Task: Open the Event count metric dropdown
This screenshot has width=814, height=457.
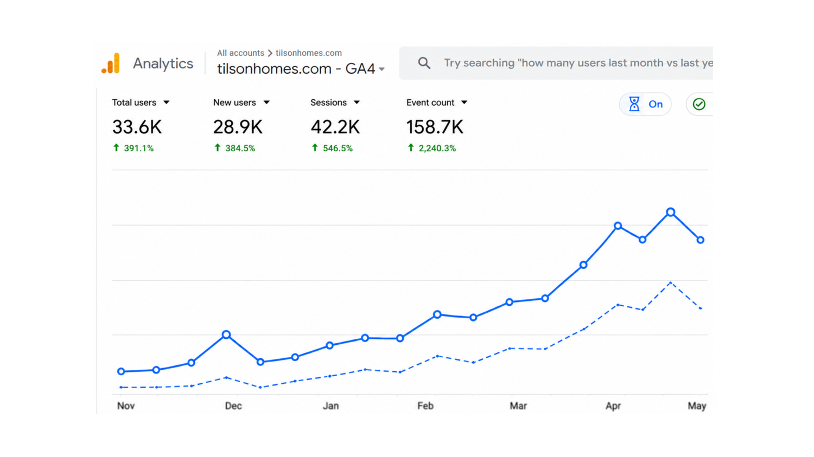Action: [437, 102]
